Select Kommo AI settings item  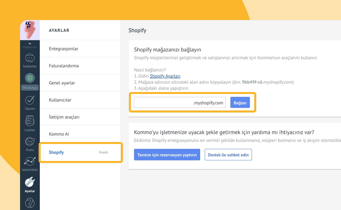tap(80, 134)
